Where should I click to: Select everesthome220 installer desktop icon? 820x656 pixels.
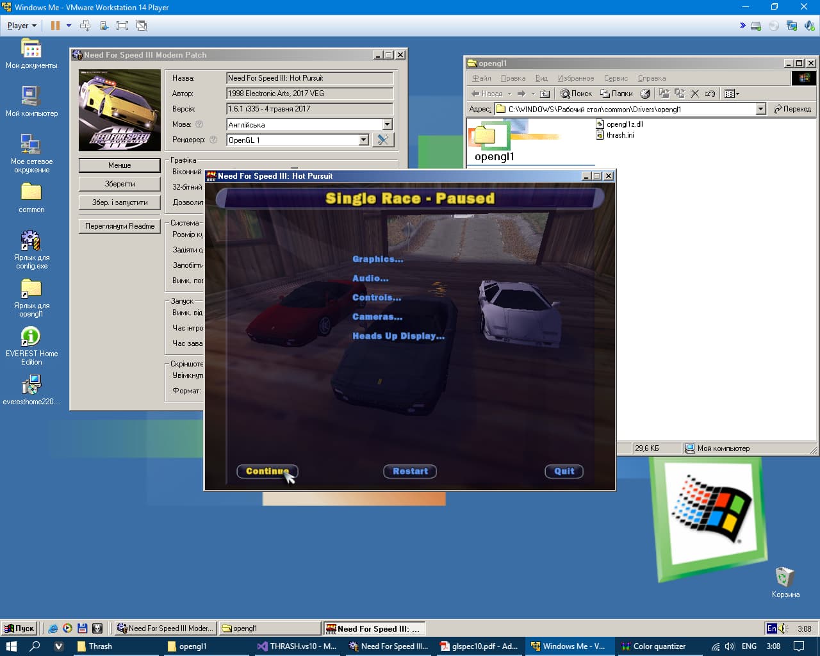click(x=31, y=389)
